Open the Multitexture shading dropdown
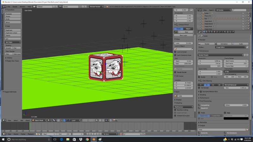This screenshot has height=142, width=253. click(x=183, y=107)
